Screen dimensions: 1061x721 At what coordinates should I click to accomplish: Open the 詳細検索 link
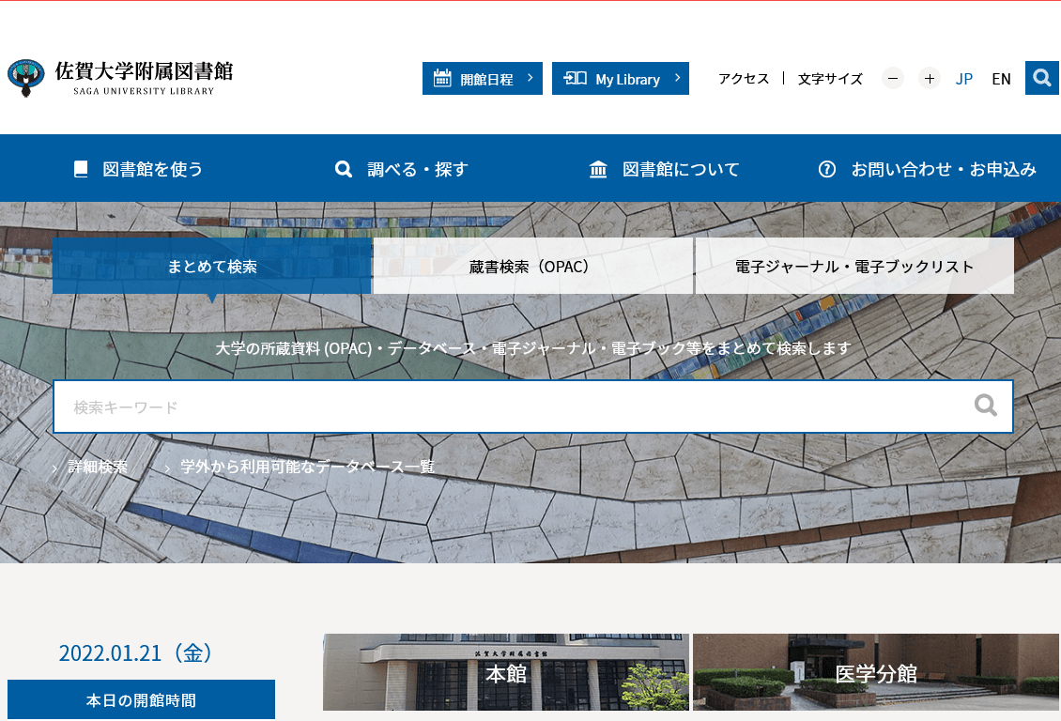98,467
